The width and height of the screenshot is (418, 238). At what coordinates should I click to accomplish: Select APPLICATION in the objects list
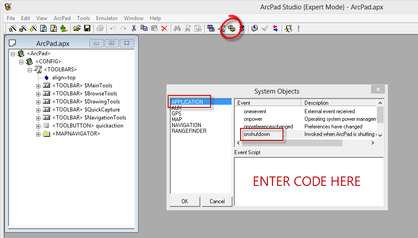pos(201,102)
